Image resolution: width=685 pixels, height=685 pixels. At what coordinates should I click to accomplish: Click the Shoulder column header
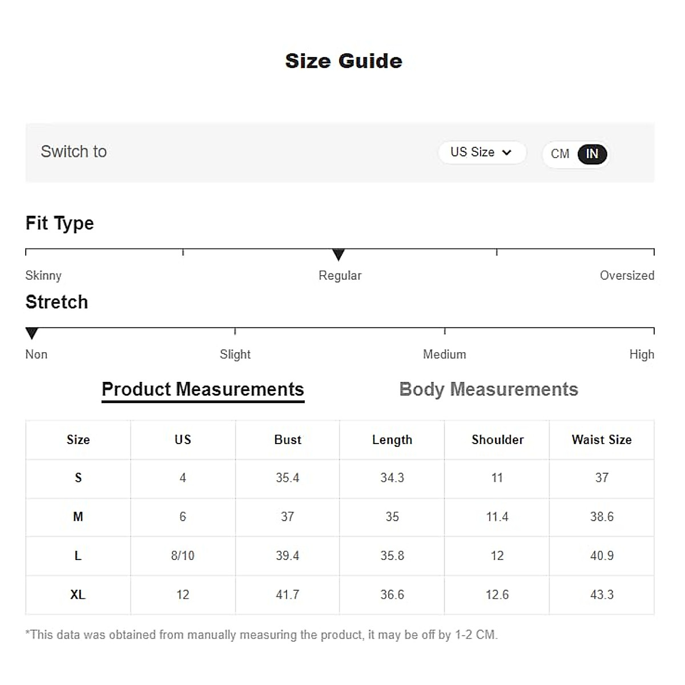497,440
